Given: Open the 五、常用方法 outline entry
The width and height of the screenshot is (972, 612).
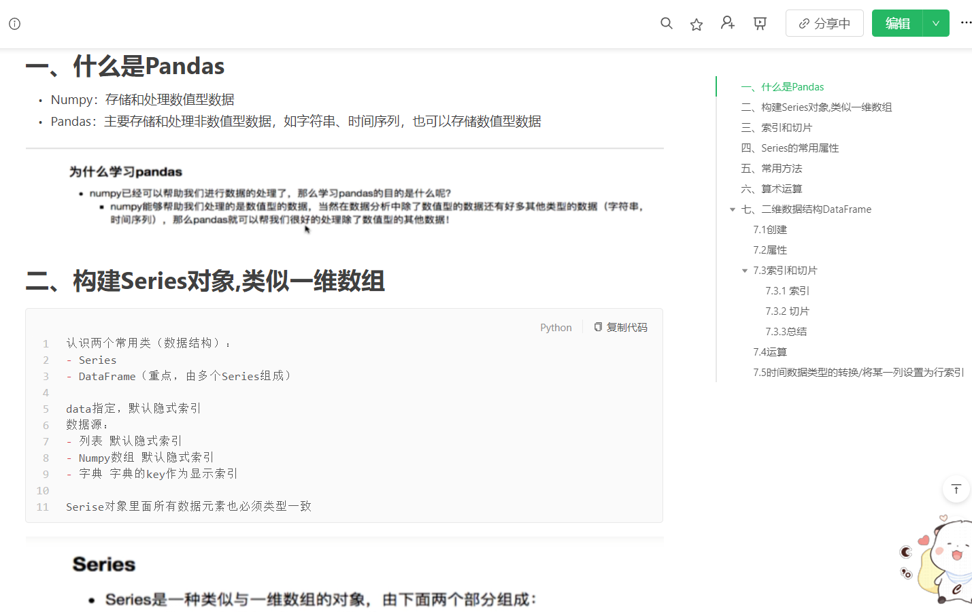Looking at the screenshot, I should 772,168.
